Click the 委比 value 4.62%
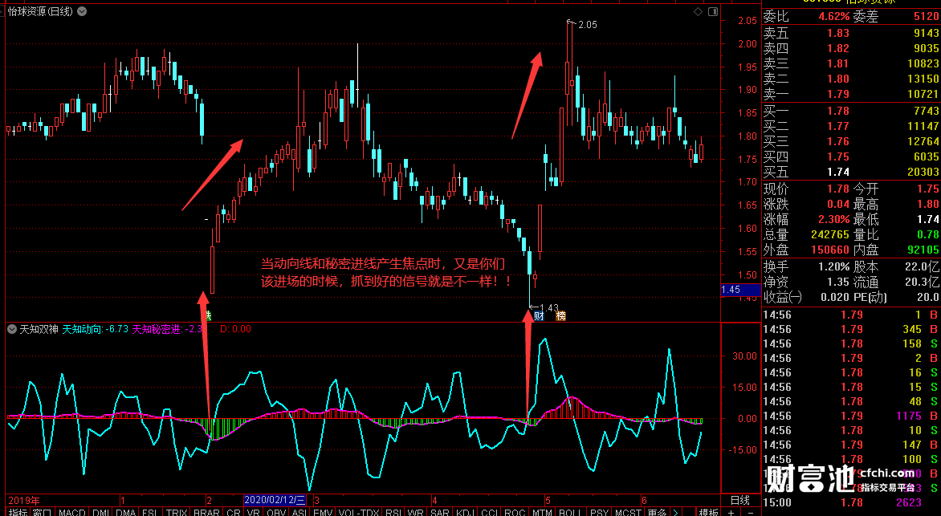 point(834,17)
